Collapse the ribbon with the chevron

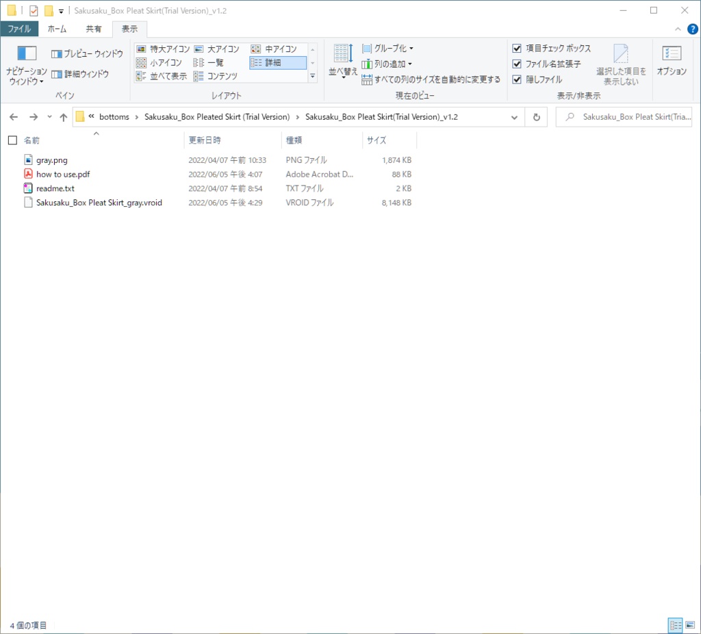[x=678, y=29]
